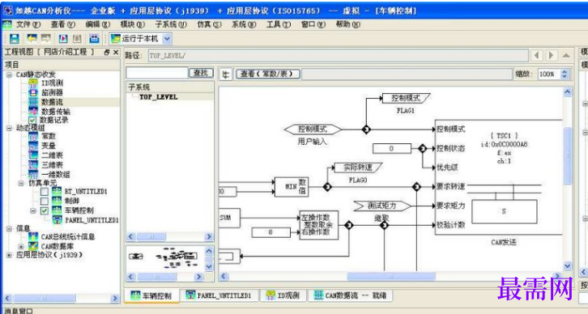Select the 常数 module icon
Image resolution: width=588 pixels, height=314 pixels.
[33, 136]
